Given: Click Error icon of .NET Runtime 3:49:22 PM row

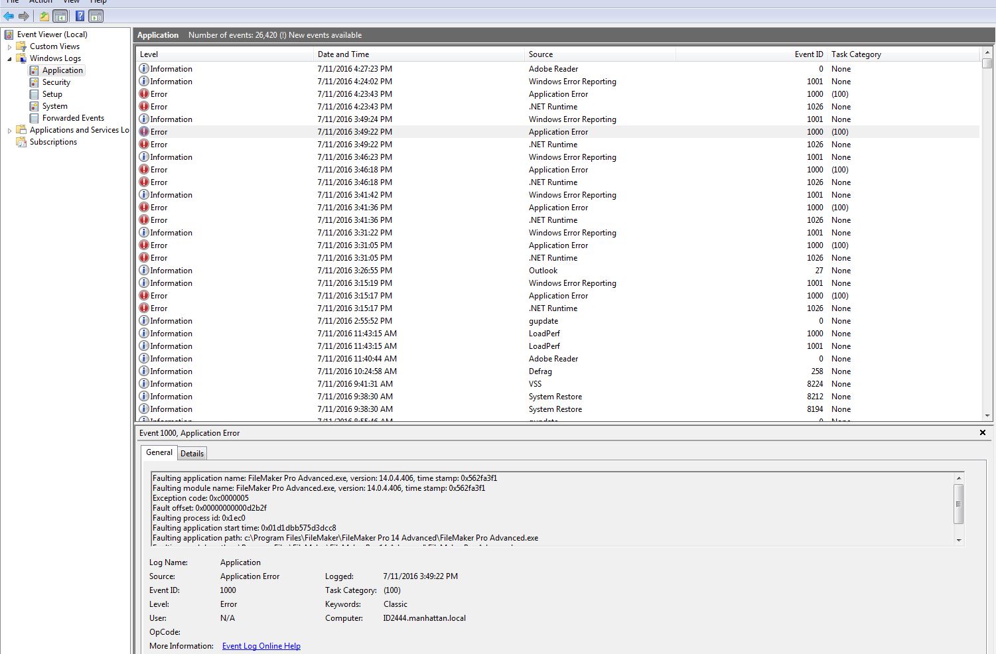Looking at the screenshot, I should 144,144.
